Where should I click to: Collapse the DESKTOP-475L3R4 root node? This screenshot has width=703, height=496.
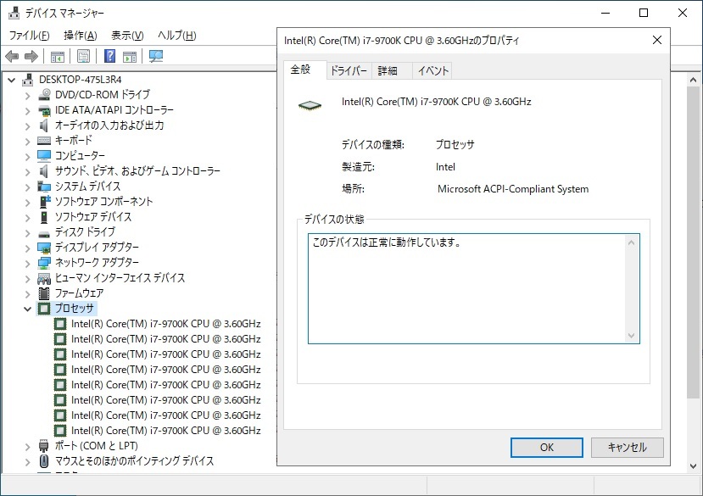coord(12,81)
